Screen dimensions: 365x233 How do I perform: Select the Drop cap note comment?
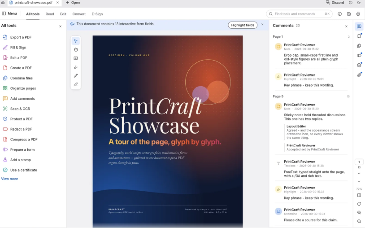point(311,54)
